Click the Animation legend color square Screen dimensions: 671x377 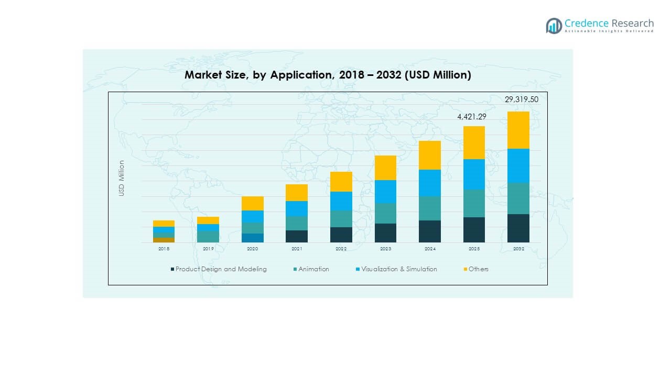click(295, 269)
